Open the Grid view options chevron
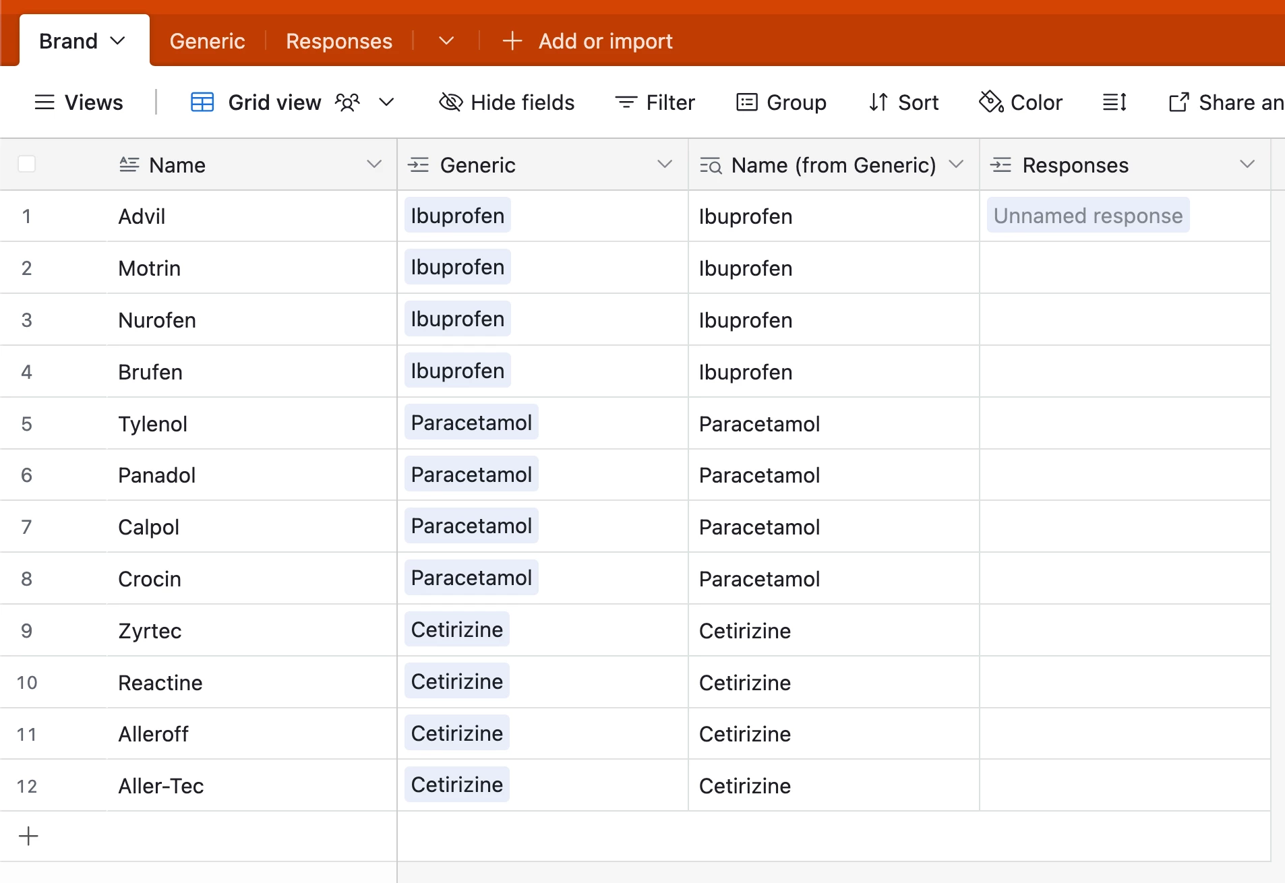 coord(386,102)
